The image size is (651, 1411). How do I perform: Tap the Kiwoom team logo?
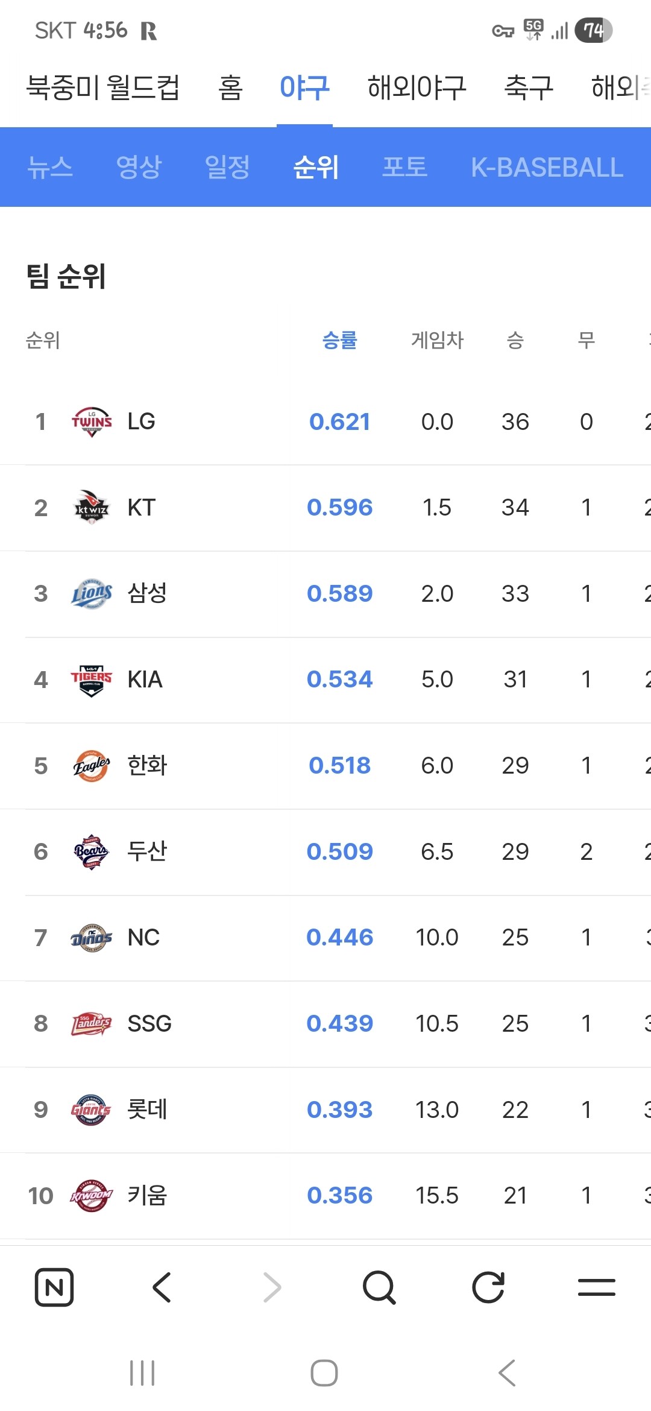[92, 1196]
